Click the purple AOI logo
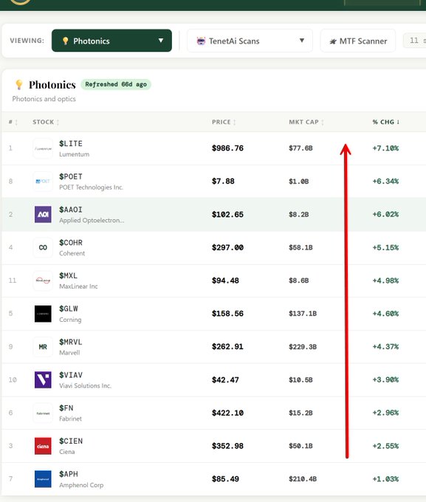The height and width of the screenshot is (502, 426). [x=43, y=214]
